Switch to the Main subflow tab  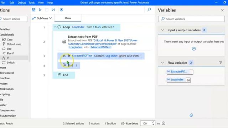tap(68, 18)
